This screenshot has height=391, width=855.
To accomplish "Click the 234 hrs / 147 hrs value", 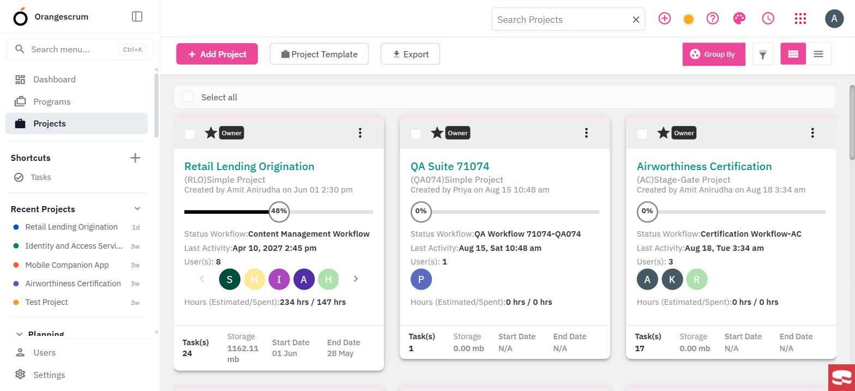I will tap(312, 302).
